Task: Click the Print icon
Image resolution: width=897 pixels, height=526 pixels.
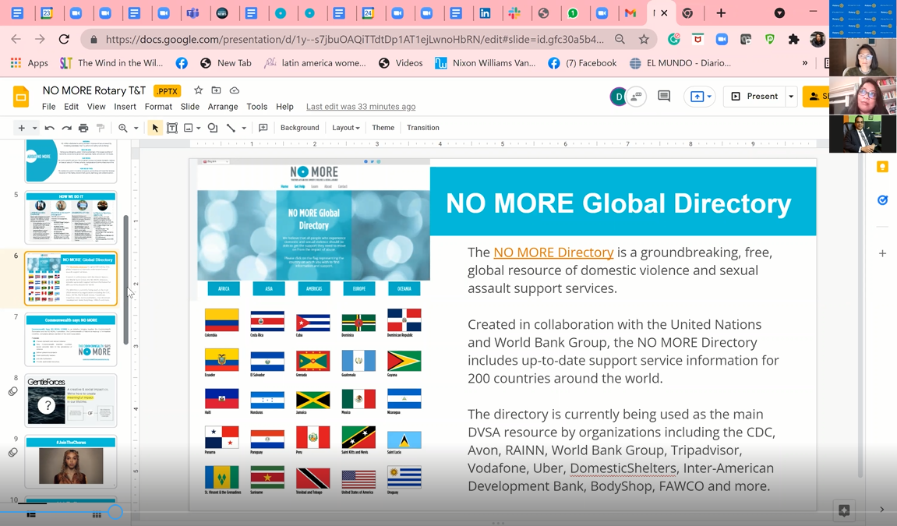Action: pos(83,128)
